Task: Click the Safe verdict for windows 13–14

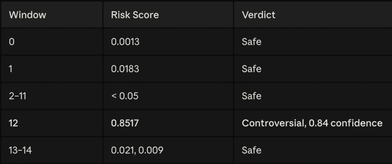Action: pyautogui.click(x=252, y=150)
